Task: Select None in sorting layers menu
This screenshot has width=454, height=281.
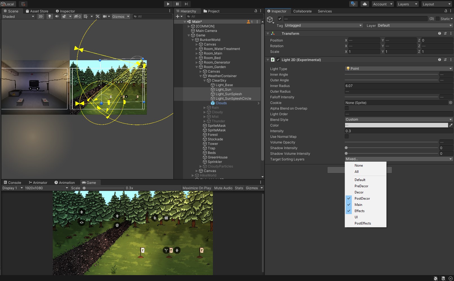Action: [x=366, y=165]
